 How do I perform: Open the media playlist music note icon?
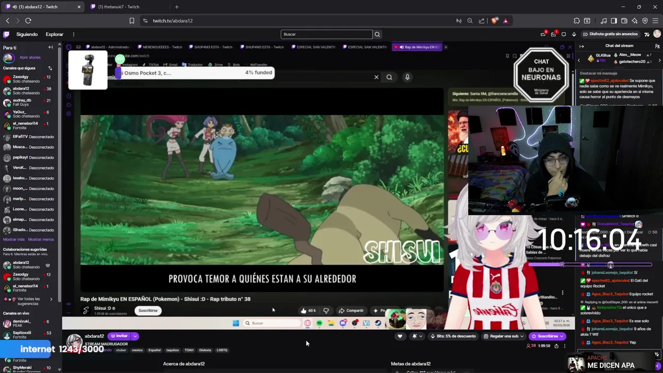603,21
